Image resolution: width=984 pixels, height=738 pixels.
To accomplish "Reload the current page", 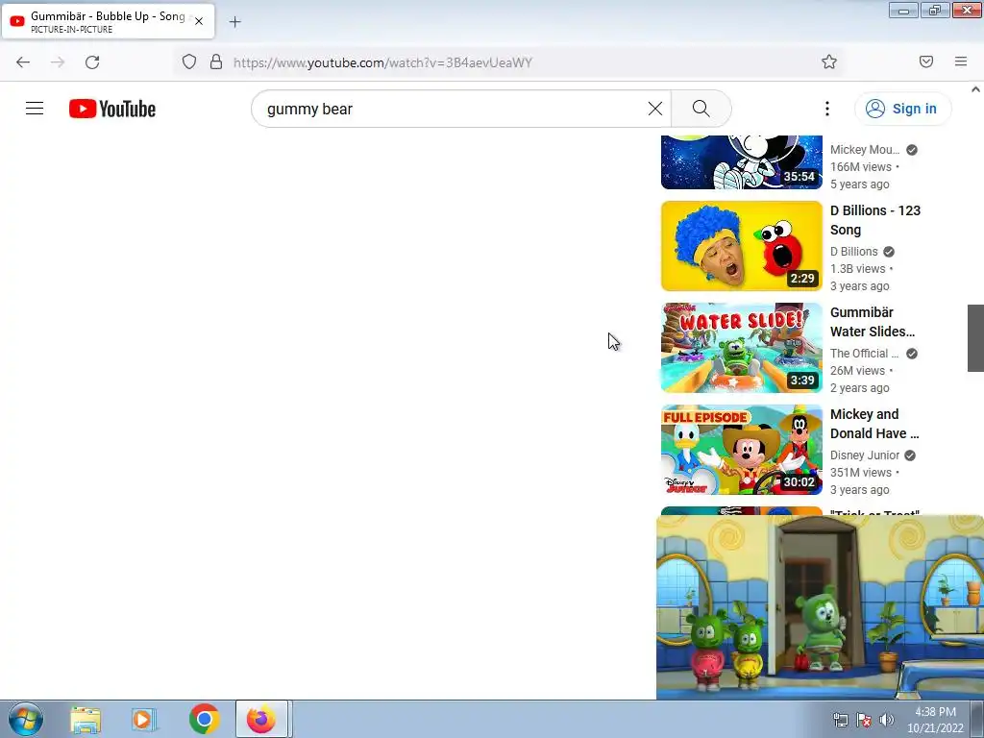I will pos(92,62).
